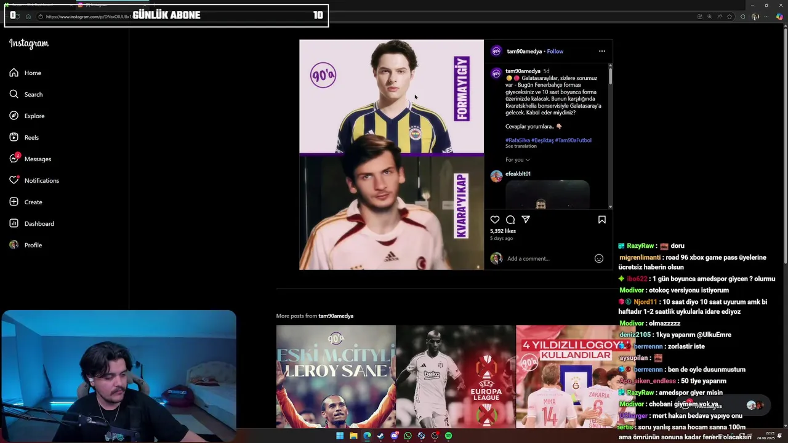Open #RafaSilva hashtag link

pos(518,140)
